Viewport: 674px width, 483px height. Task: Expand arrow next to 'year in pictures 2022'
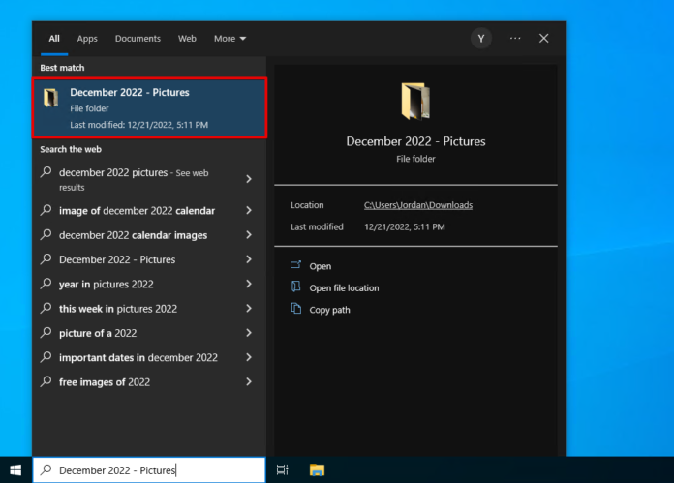[x=249, y=285]
